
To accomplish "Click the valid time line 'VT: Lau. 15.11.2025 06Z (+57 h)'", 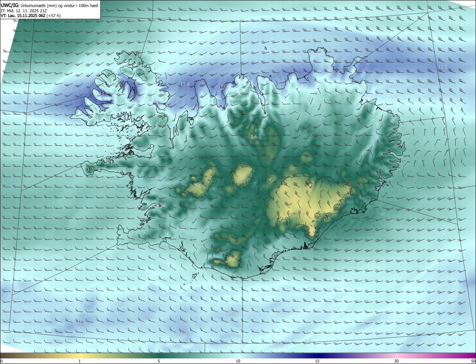I will click(x=30, y=16).
